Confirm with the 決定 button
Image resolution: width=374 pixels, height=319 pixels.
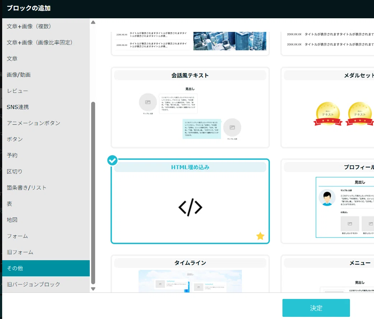pyautogui.click(x=316, y=308)
